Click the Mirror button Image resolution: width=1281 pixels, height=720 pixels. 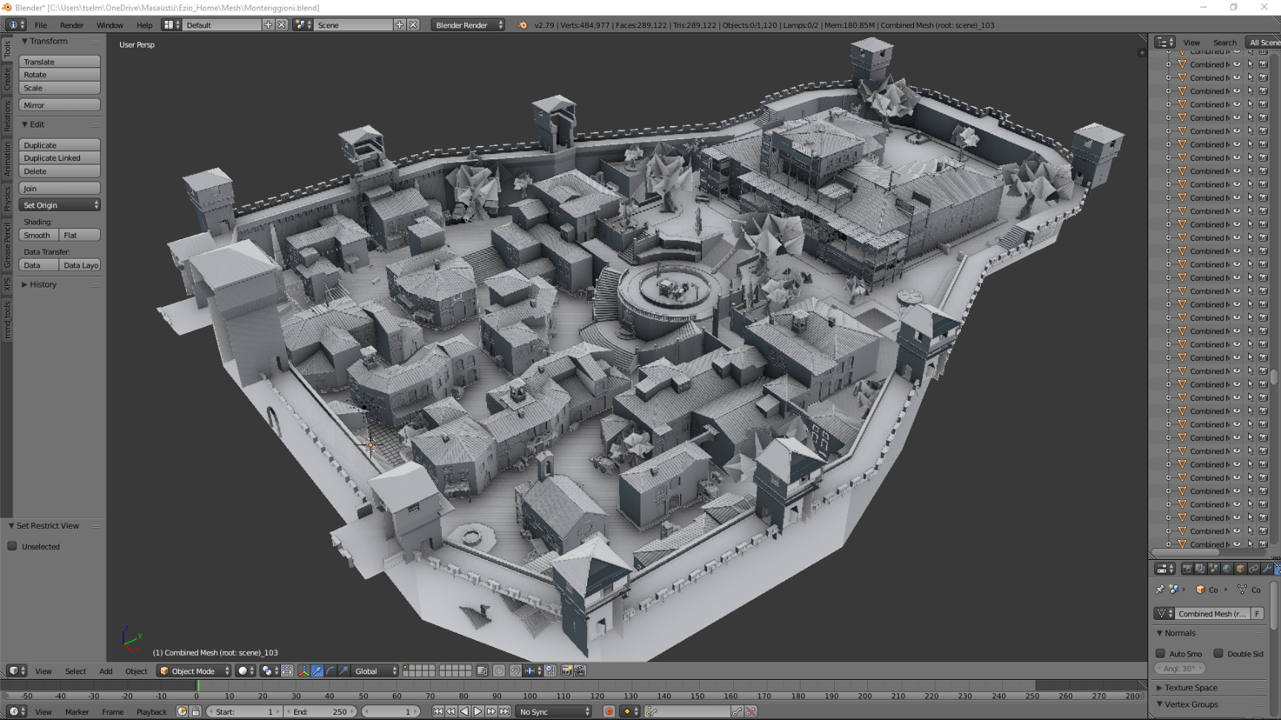pos(59,105)
